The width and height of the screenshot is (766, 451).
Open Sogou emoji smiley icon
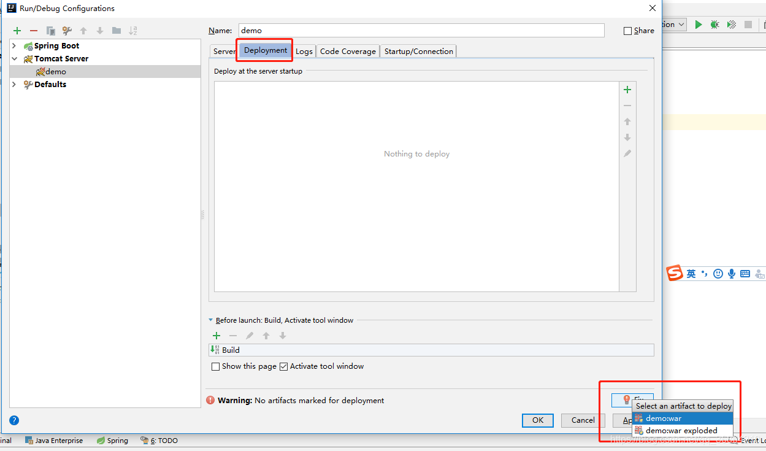point(718,274)
